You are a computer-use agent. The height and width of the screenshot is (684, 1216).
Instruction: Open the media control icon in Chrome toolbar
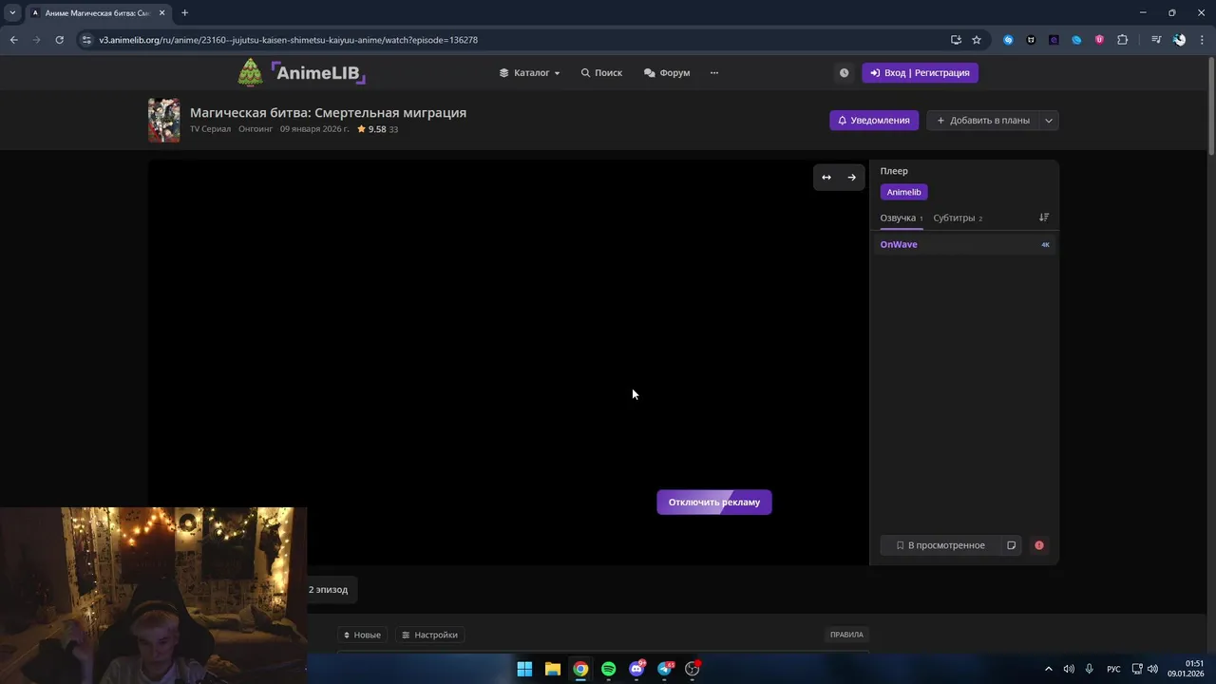coord(1156,40)
